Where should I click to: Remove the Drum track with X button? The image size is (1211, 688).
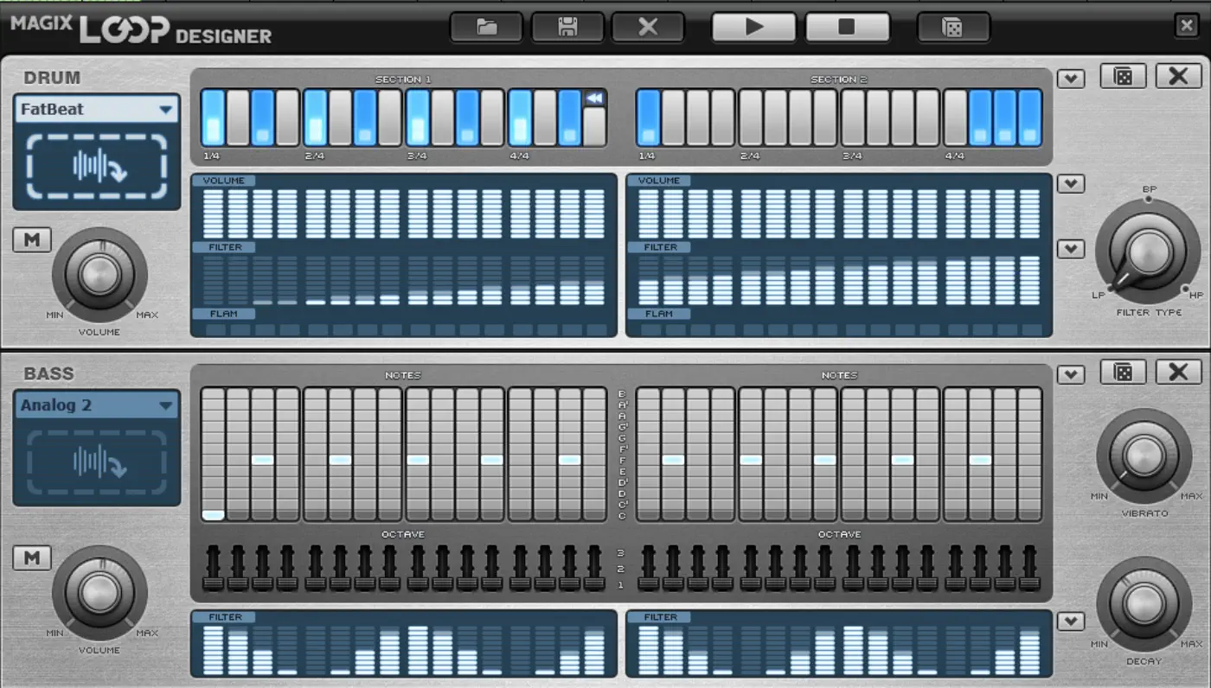[x=1178, y=76]
